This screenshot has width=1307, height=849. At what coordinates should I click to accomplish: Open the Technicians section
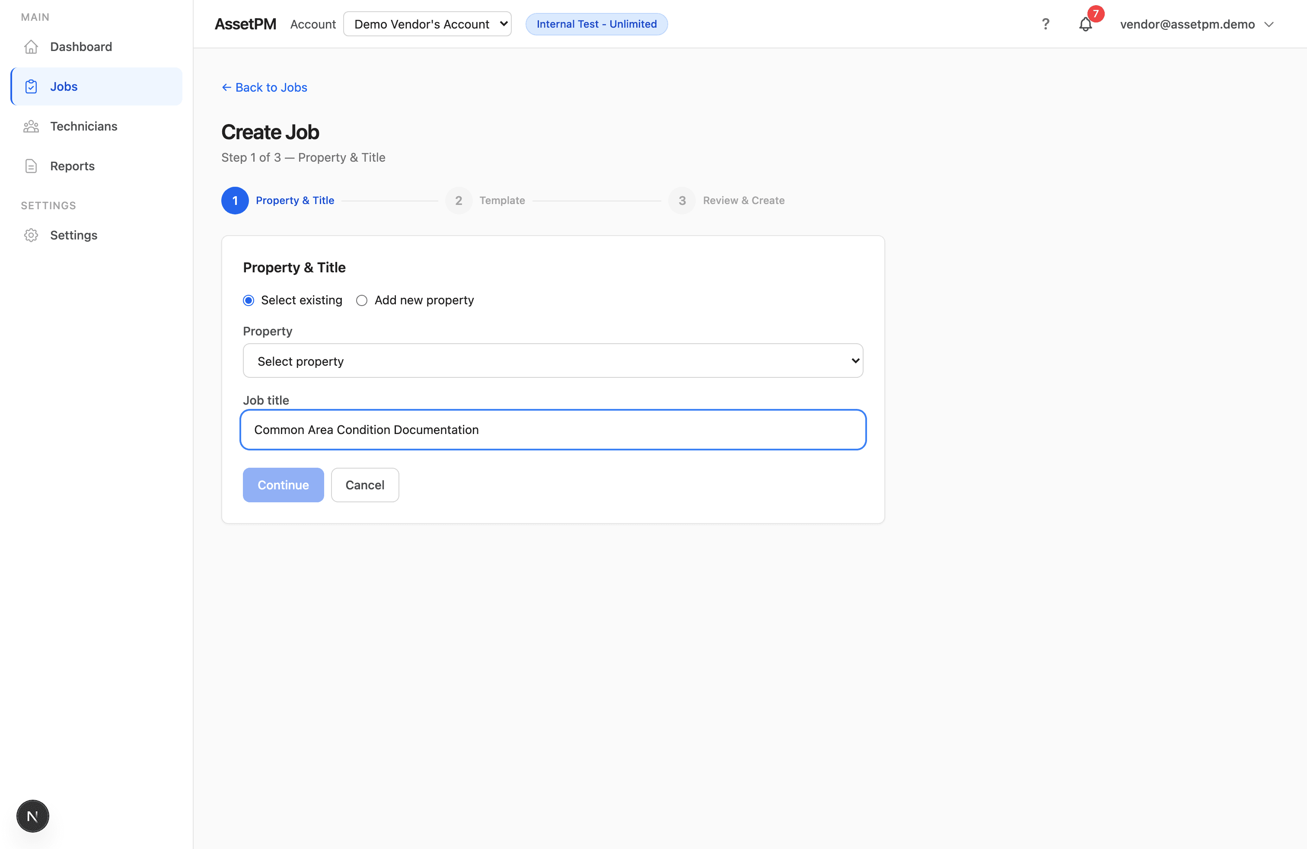pos(83,126)
